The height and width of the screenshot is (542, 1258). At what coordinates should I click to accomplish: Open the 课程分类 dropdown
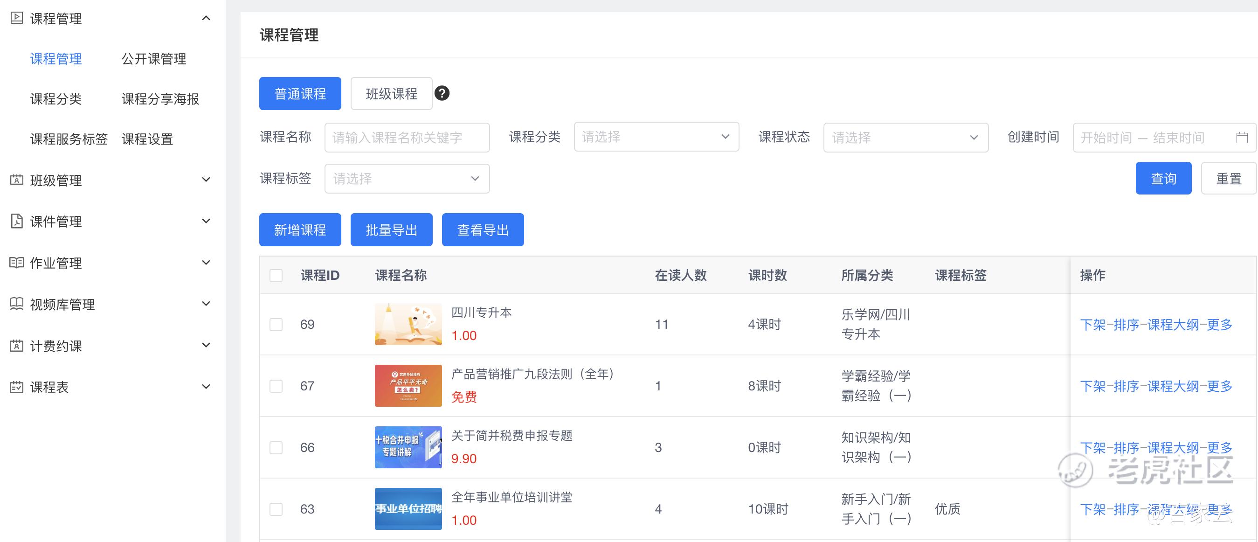point(656,137)
